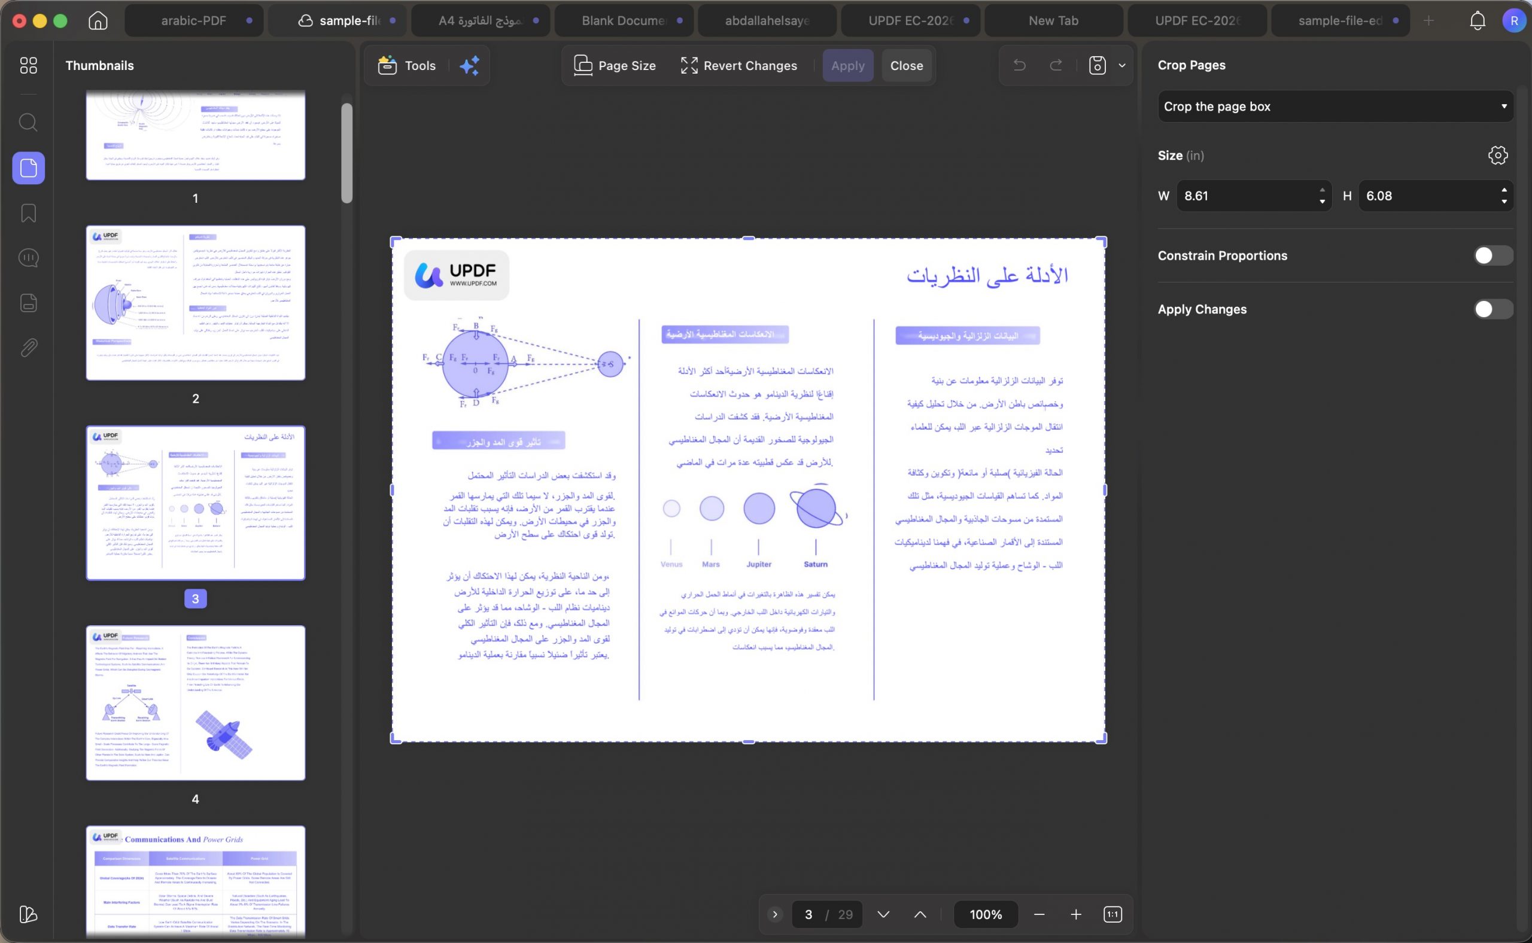Switch to the Blank Document tab

tap(624, 20)
